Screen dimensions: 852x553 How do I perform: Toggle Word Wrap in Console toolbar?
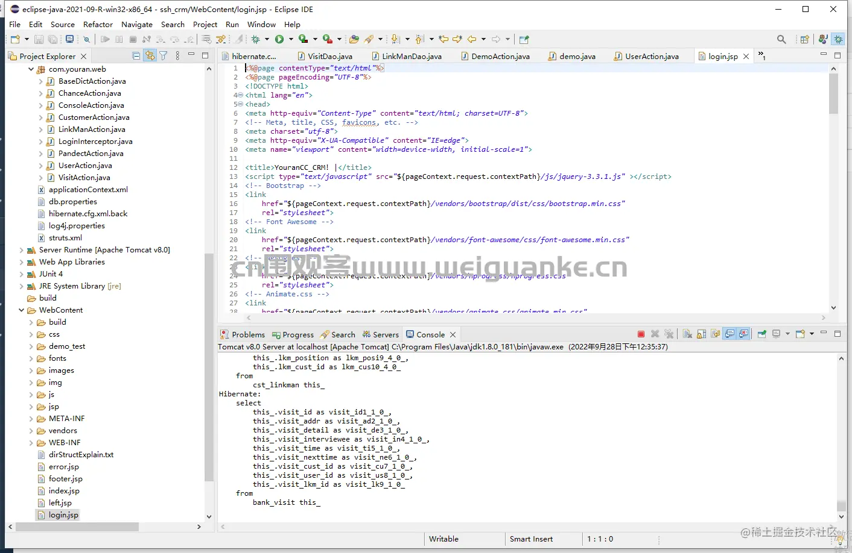[x=716, y=334]
